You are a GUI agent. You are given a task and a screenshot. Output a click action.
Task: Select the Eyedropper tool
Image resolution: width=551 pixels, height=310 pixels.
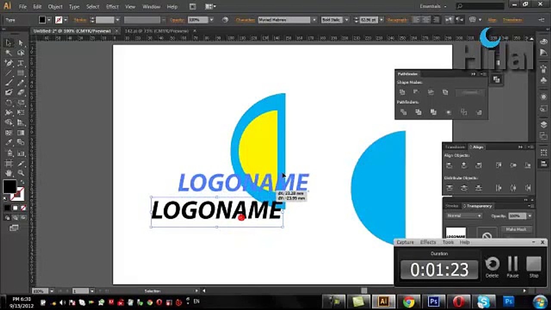9,143
